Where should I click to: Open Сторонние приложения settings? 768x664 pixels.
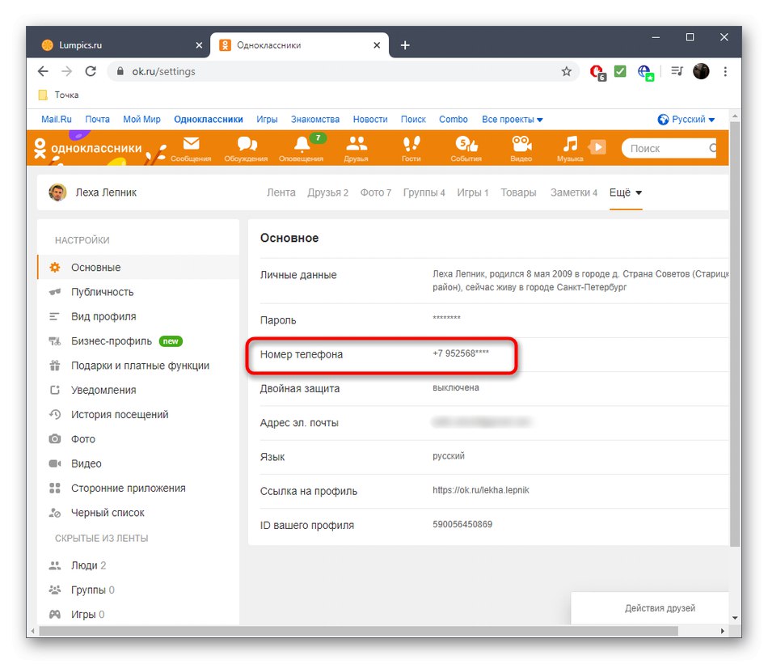pos(138,488)
